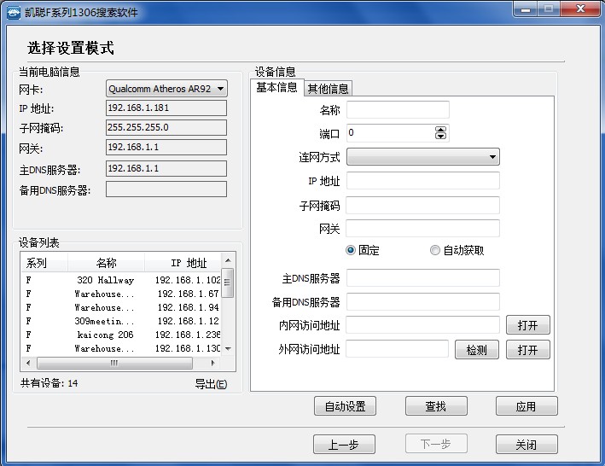Open internal access address with 打开 button

(x=528, y=325)
